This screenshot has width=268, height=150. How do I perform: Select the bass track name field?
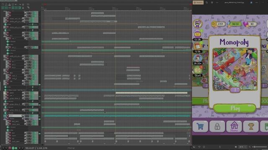pyautogui.click(x=15, y=116)
